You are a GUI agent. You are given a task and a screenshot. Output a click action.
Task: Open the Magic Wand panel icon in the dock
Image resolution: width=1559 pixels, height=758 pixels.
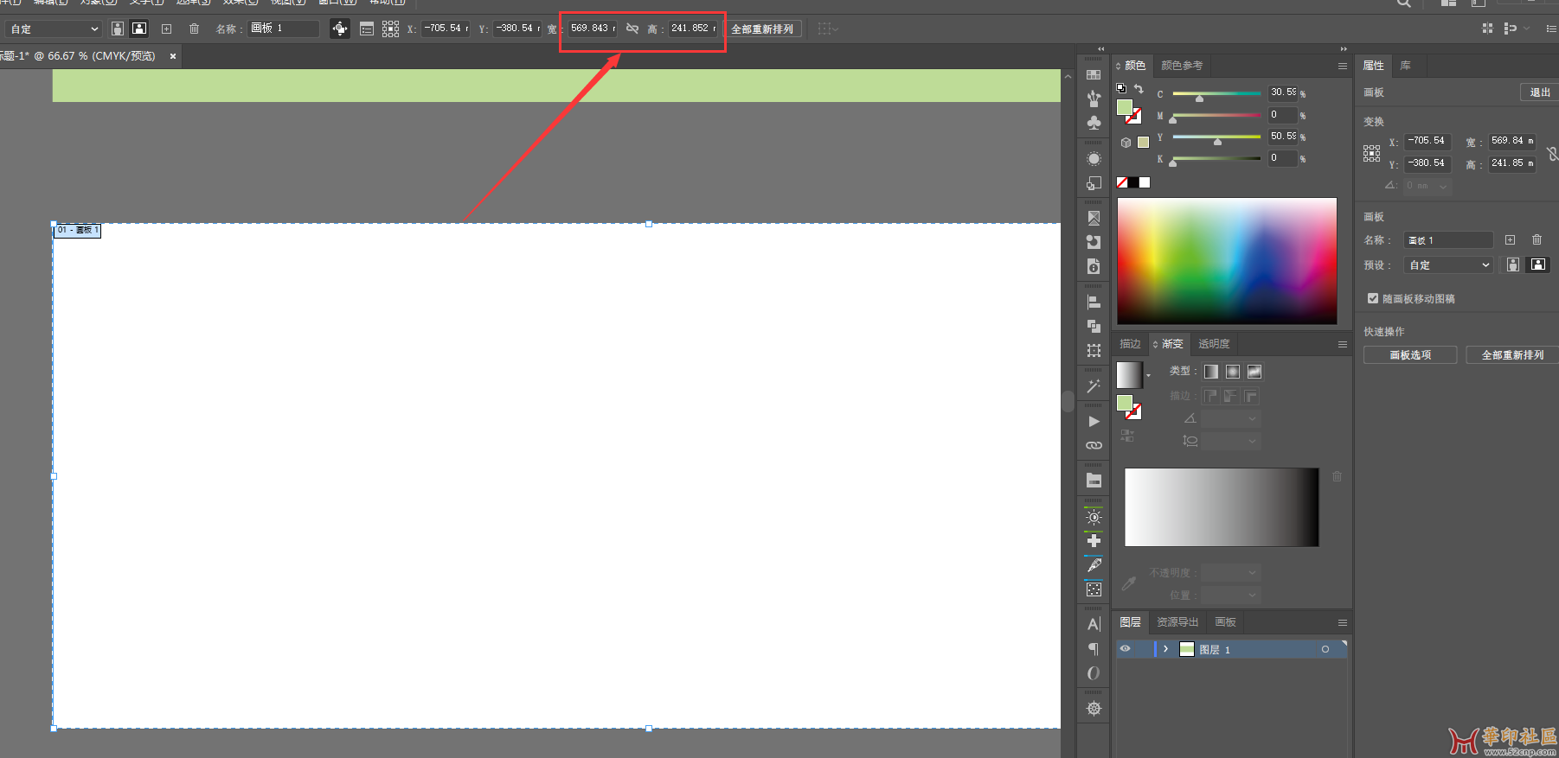1094,386
